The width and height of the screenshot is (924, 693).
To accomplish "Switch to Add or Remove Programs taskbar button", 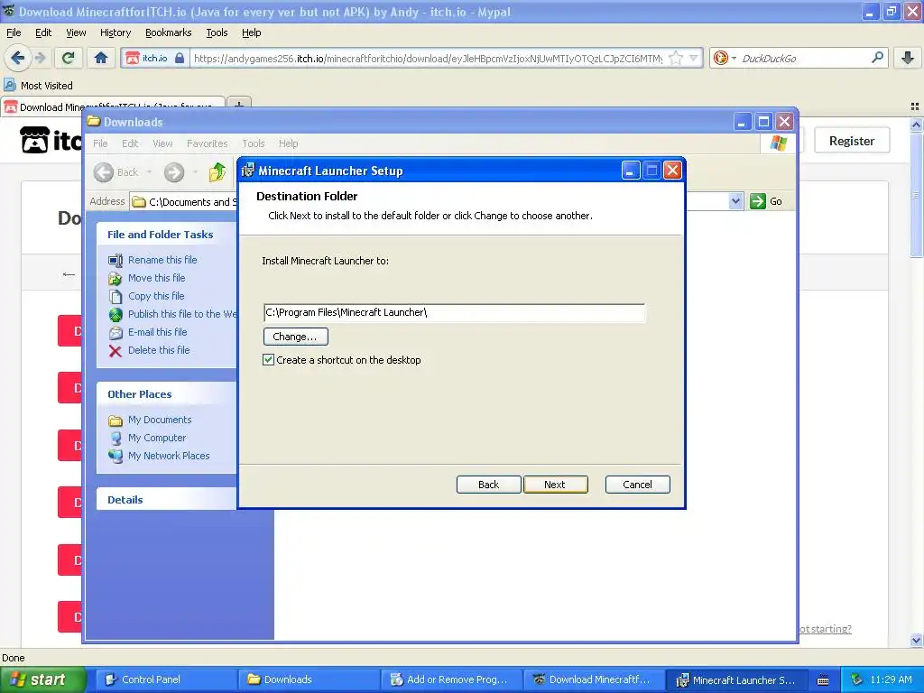I will point(451,679).
